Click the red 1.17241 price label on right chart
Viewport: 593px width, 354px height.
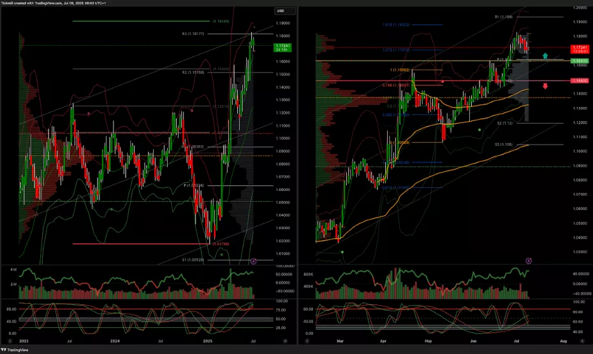pyautogui.click(x=579, y=48)
